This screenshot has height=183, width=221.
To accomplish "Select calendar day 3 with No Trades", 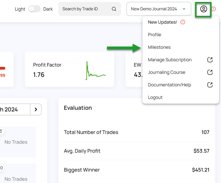I will tap(18, 142).
